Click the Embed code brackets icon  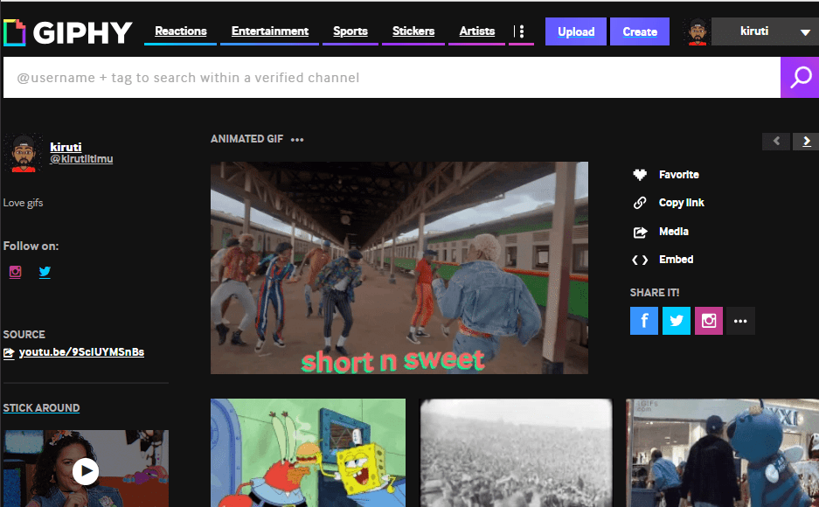(x=640, y=260)
